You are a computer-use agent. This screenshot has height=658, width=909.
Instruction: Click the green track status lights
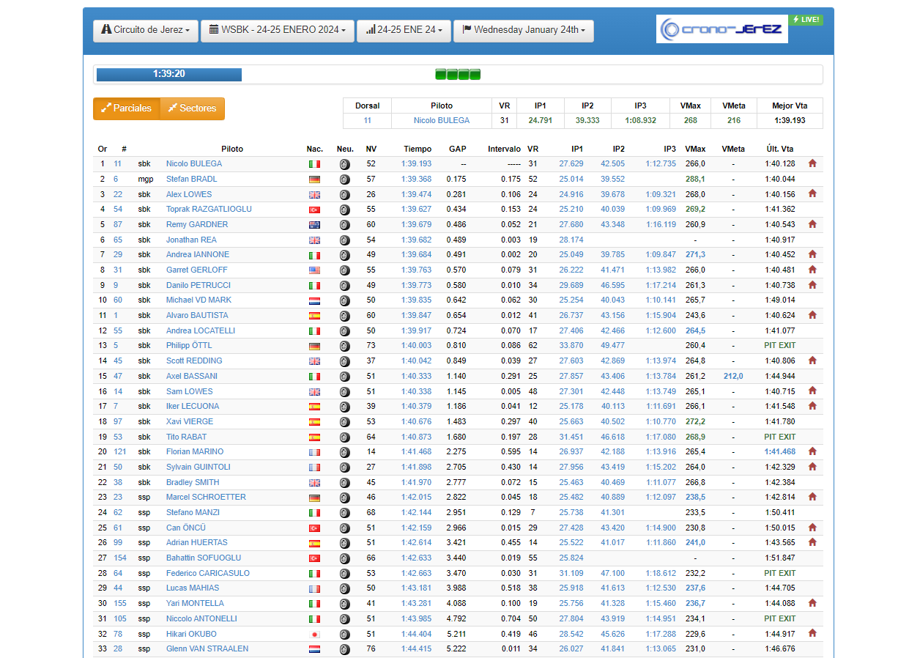[458, 74]
